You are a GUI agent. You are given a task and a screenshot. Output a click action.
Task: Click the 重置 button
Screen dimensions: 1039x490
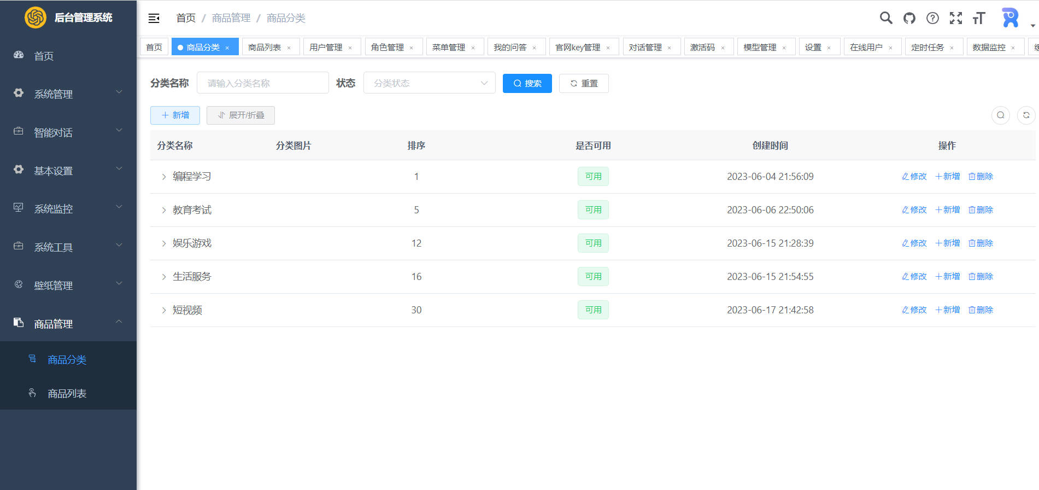pos(584,83)
